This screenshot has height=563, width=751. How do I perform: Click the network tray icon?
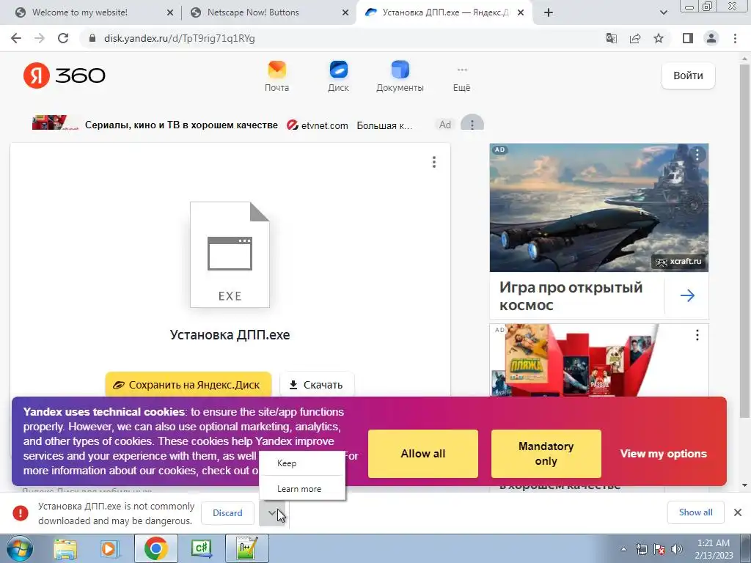click(x=641, y=549)
